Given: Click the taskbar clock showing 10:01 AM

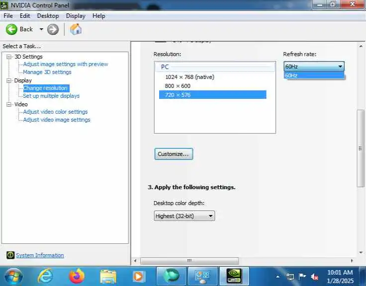Looking at the screenshot, I should click(x=340, y=277).
